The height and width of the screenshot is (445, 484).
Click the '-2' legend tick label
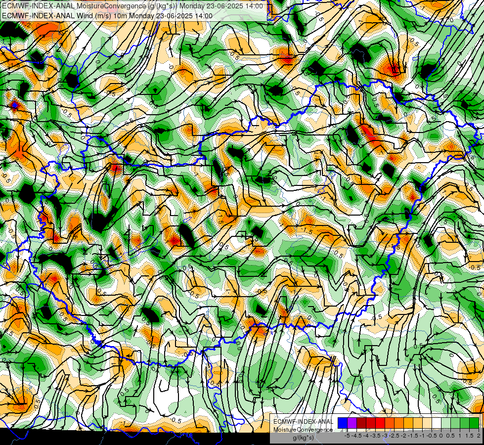pyautogui.click(x=403, y=436)
